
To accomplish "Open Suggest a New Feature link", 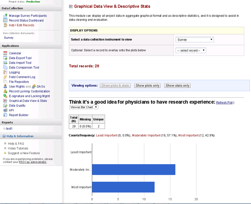I will pos(24,153).
